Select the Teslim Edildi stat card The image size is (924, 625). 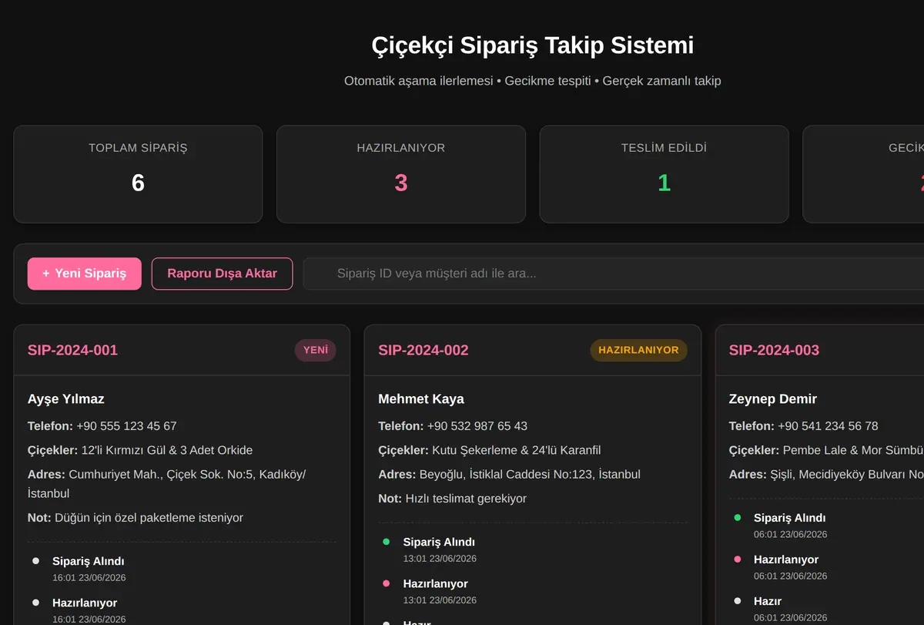pyautogui.click(x=664, y=174)
